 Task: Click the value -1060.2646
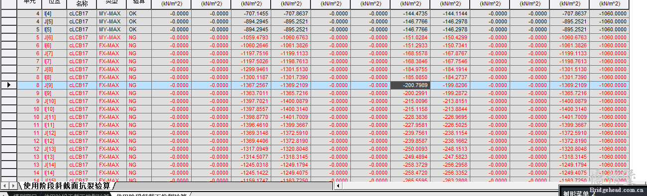click(251, 45)
